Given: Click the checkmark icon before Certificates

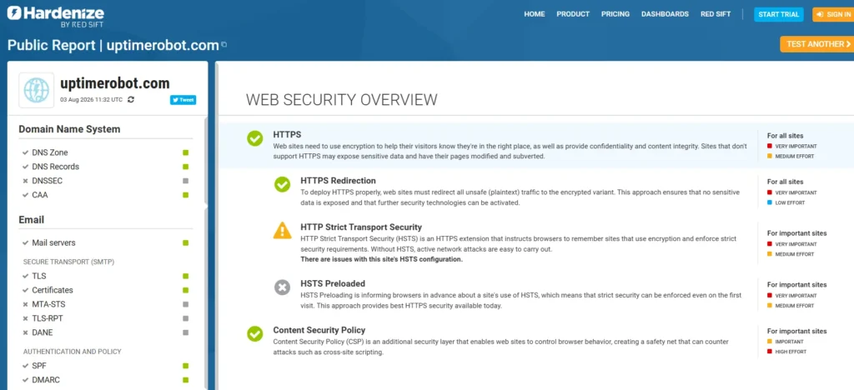Looking at the screenshot, I should [25, 291].
